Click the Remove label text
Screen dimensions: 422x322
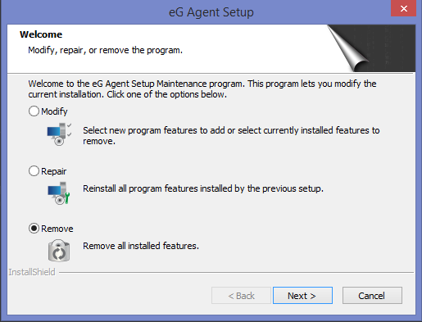click(x=57, y=229)
